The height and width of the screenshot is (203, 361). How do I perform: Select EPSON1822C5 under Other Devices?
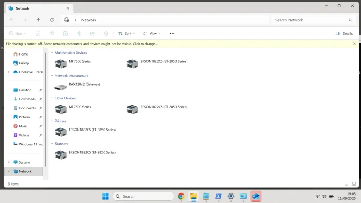point(157,109)
